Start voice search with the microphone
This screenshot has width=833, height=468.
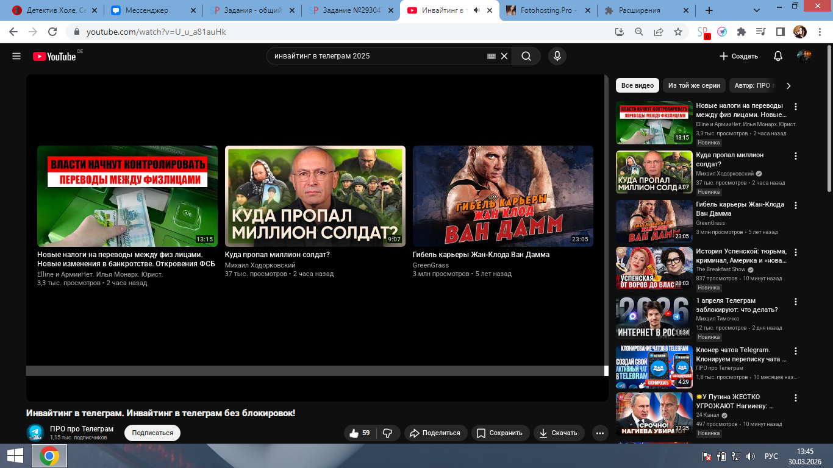point(557,56)
